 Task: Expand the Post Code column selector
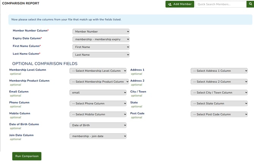[x=219, y=114]
